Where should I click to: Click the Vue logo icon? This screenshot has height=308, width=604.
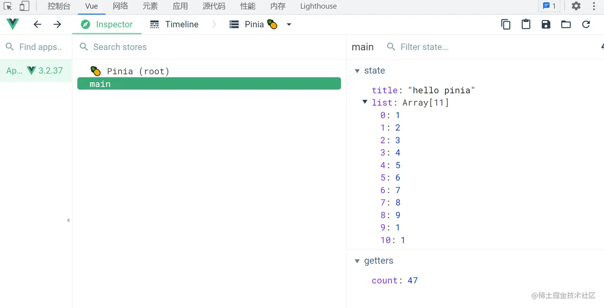(x=13, y=24)
